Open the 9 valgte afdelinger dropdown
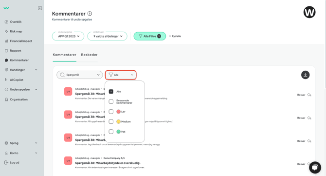The width and height of the screenshot is (326, 176). pyautogui.click(x=107, y=36)
